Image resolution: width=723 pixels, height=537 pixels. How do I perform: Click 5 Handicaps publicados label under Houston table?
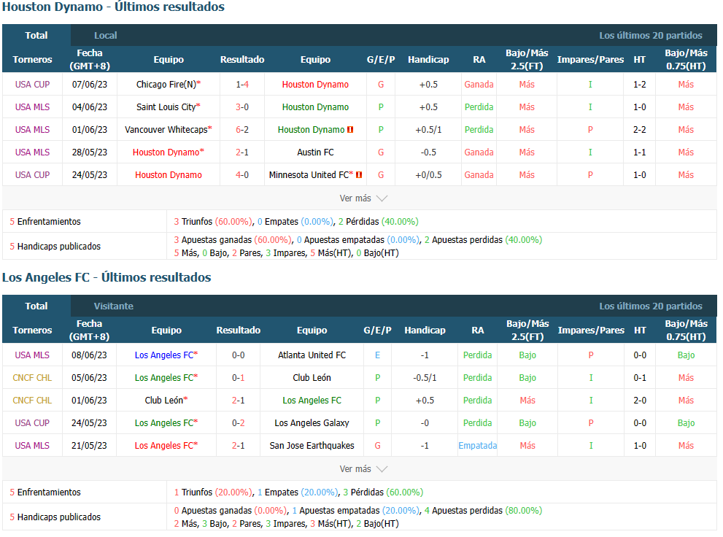tap(55, 246)
